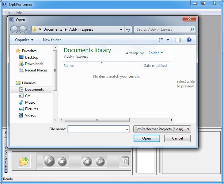This screenshot has height=184, width=224.
Task: Click the file list scroll-left arrow
Action: [x=61, y=120]
